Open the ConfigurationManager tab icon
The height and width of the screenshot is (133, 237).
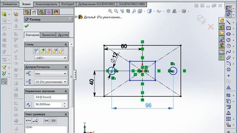tap(41, 12)
